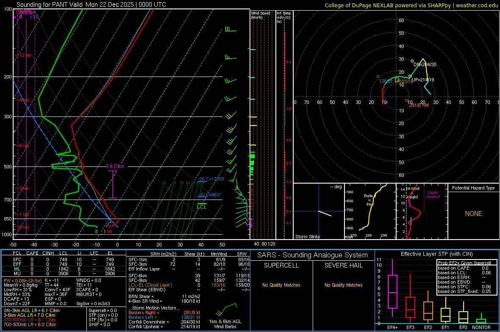Image resolution: width=500 pixels, height=332 pixels.
Task: Click the SEVERE HAIL column heading
Action: coord(343,265)
